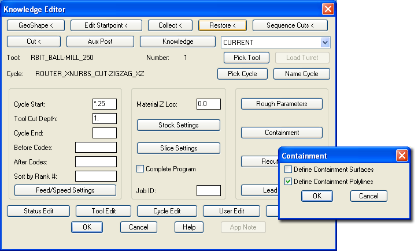Screen dimensions: 418x252
Task: Open Rough Parameters settings
Action: tap(282, 104)
